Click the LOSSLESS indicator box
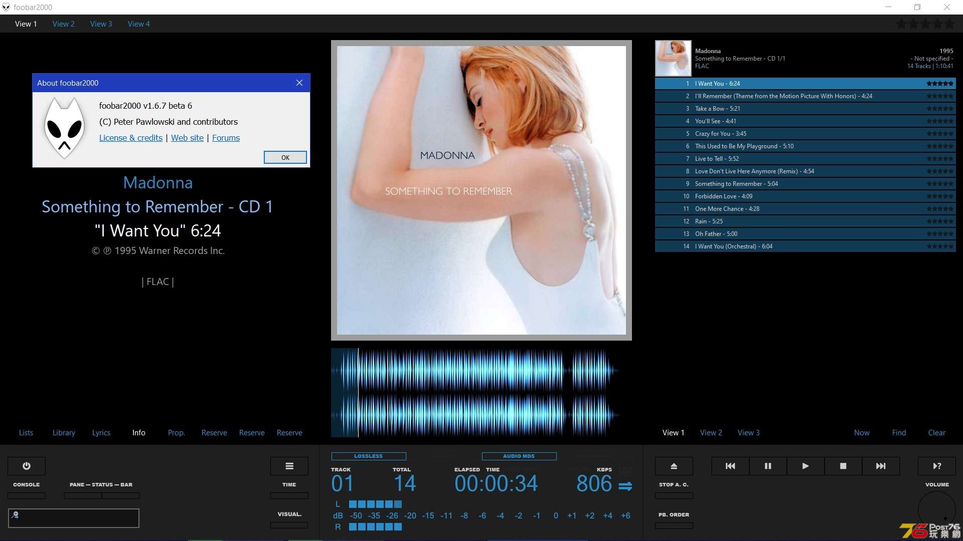 pyautogui.click(x=369, y=456)
